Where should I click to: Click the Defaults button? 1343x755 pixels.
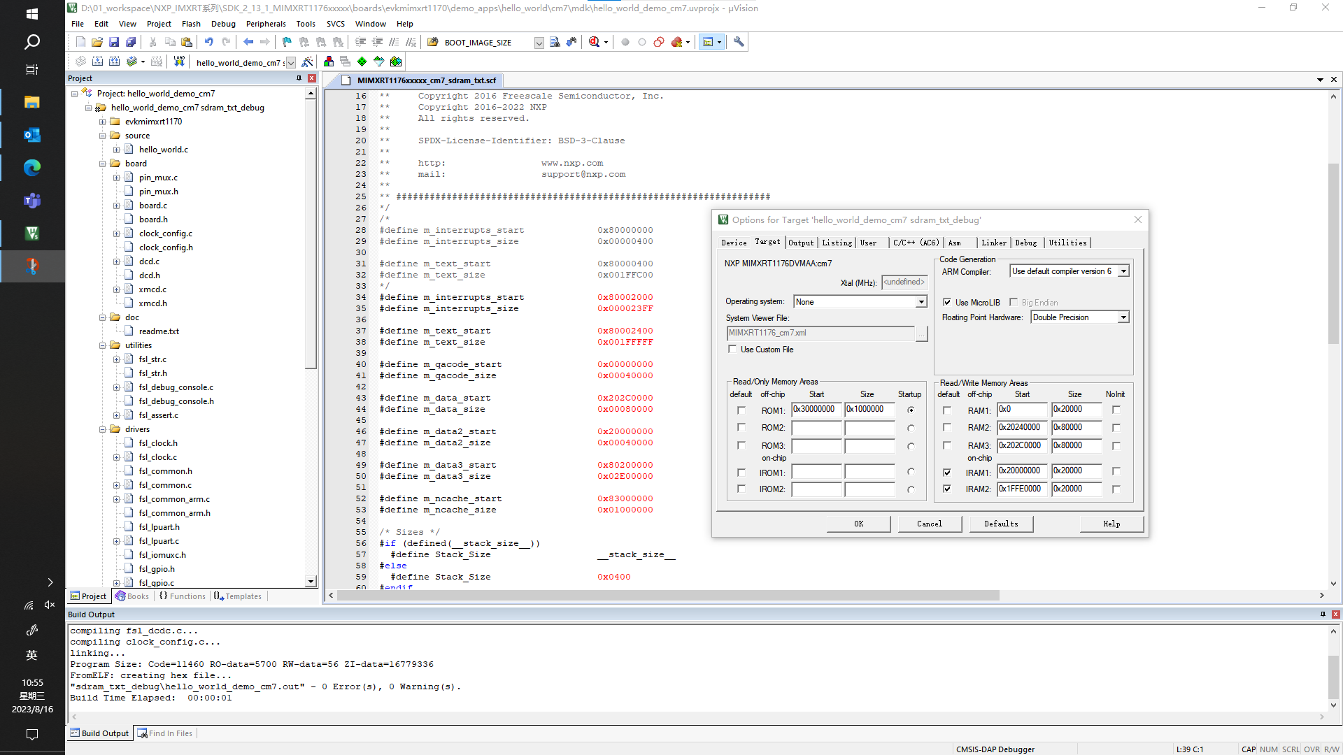tap(1000, 524)
